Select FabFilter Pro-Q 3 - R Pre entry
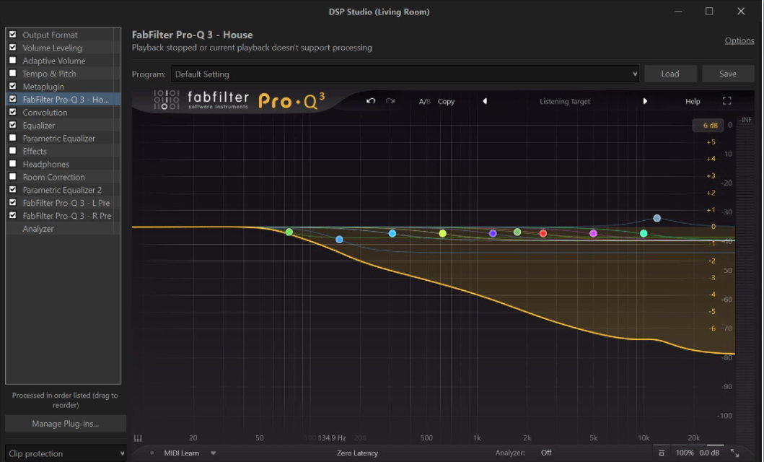The height and width of the screenshot is (462, 764). (67, 216)
